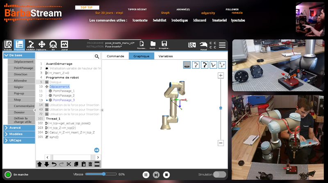The height and width of the screenshot is (183, 328).
Task: Copy the selected program node
Action: (76, 164)
